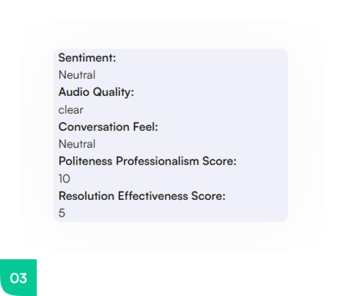Click the word Quality in Audio Quality
Screen dimensions: 345x296
tap(113, 92)
